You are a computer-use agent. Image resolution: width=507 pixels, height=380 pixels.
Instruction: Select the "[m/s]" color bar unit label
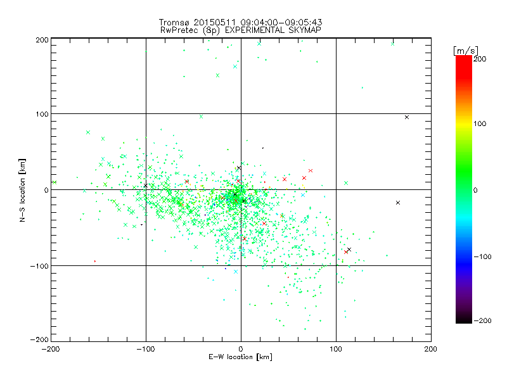pyautogui.click(x=466, y=51)
